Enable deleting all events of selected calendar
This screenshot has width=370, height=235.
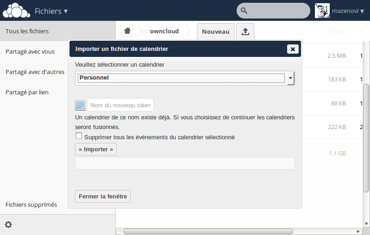[79, 136]
